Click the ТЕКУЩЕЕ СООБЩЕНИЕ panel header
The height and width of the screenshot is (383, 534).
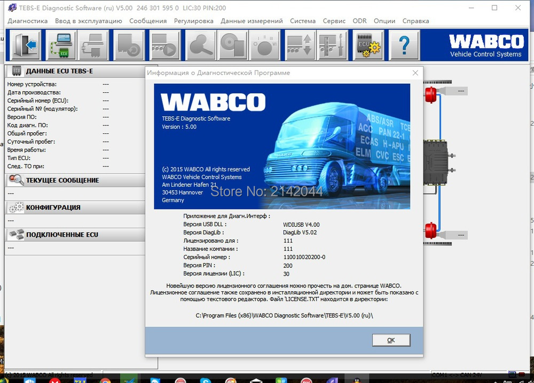click(62, 180)
